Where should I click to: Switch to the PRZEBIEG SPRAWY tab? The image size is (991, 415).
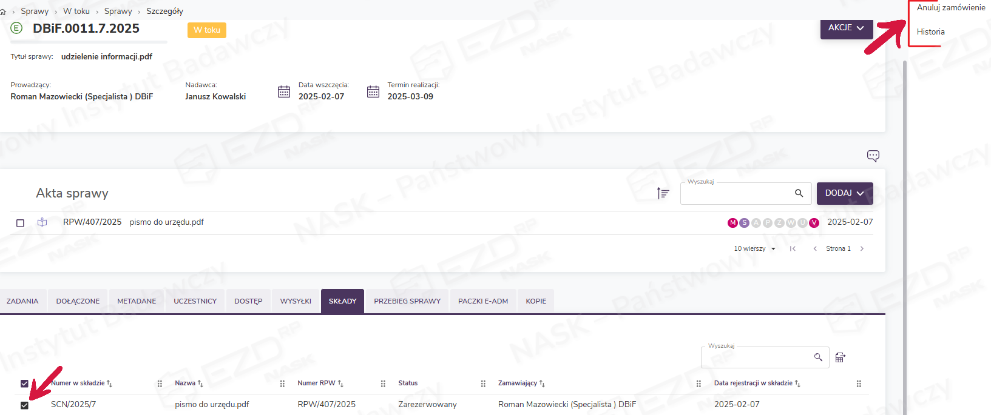click(407, 301)
